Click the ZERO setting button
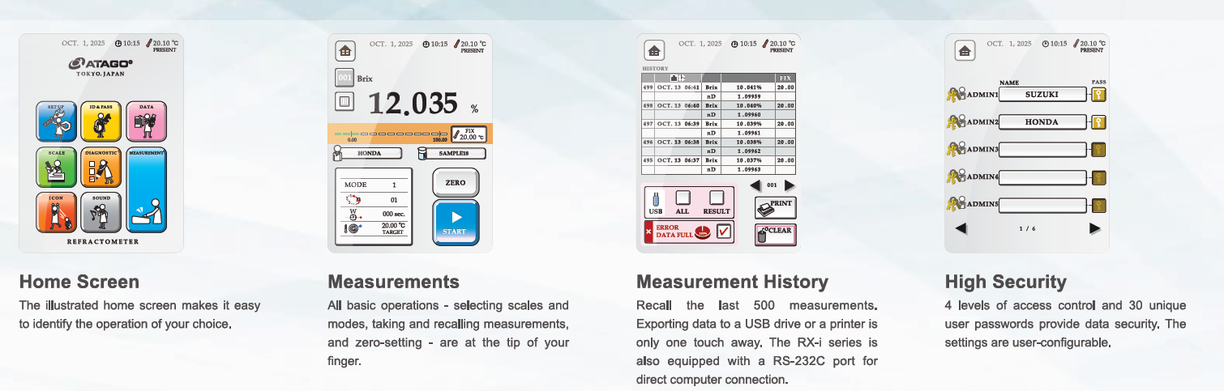 456,183
